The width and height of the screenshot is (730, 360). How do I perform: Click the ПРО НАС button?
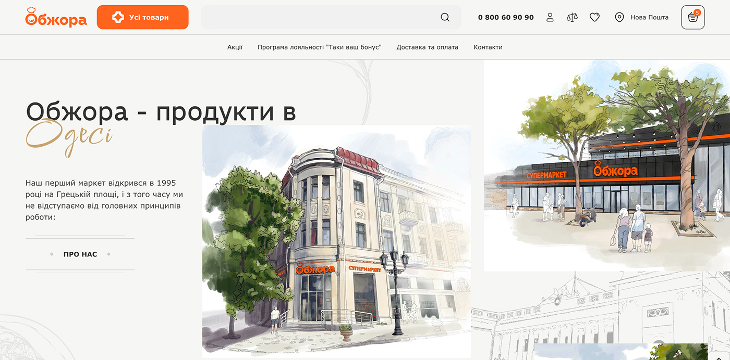pyautogui.click(x=80, y=254)
